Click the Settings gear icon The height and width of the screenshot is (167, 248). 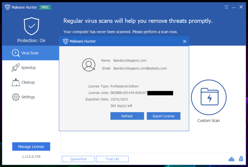click(x=16, y=97)
